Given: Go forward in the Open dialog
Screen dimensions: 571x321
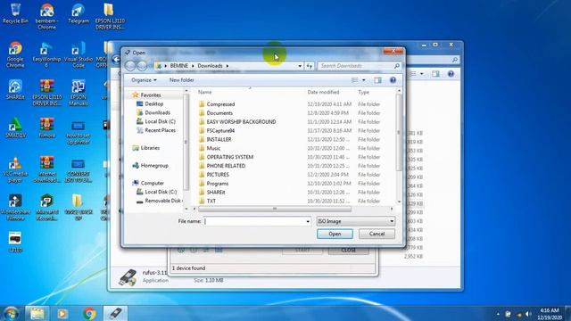Looking at the screenshot, I should point(142,66).
